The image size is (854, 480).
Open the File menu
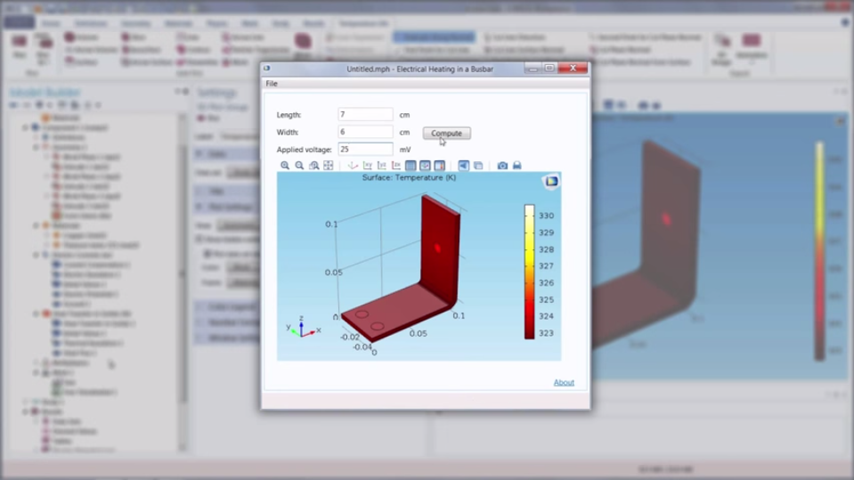tap(272, 84)
